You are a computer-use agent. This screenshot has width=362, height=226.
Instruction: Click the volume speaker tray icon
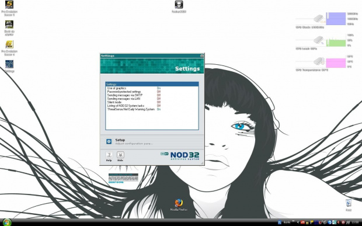[x=338, y=222]
